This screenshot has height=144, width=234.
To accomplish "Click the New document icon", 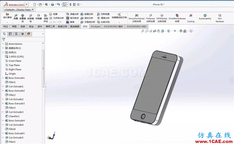I will [x=34, y=5].
